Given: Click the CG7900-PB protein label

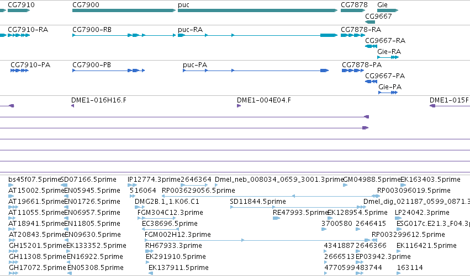Looking at the screenshot, I should point(92,65).
